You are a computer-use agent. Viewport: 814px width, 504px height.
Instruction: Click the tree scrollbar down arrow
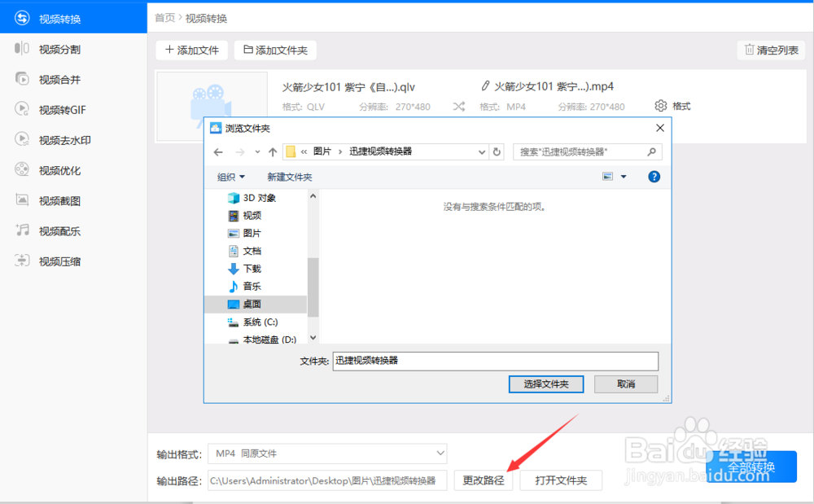pyautogui.click(x=313, y=337)
